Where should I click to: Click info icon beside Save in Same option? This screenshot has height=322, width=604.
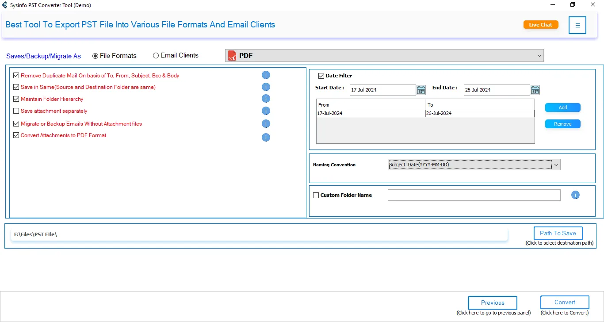pos(266,87)
